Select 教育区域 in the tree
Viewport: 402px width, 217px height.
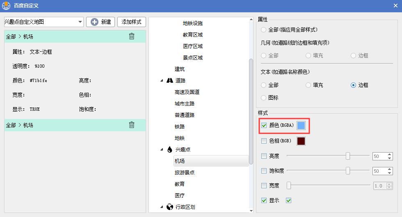point(192,34)
